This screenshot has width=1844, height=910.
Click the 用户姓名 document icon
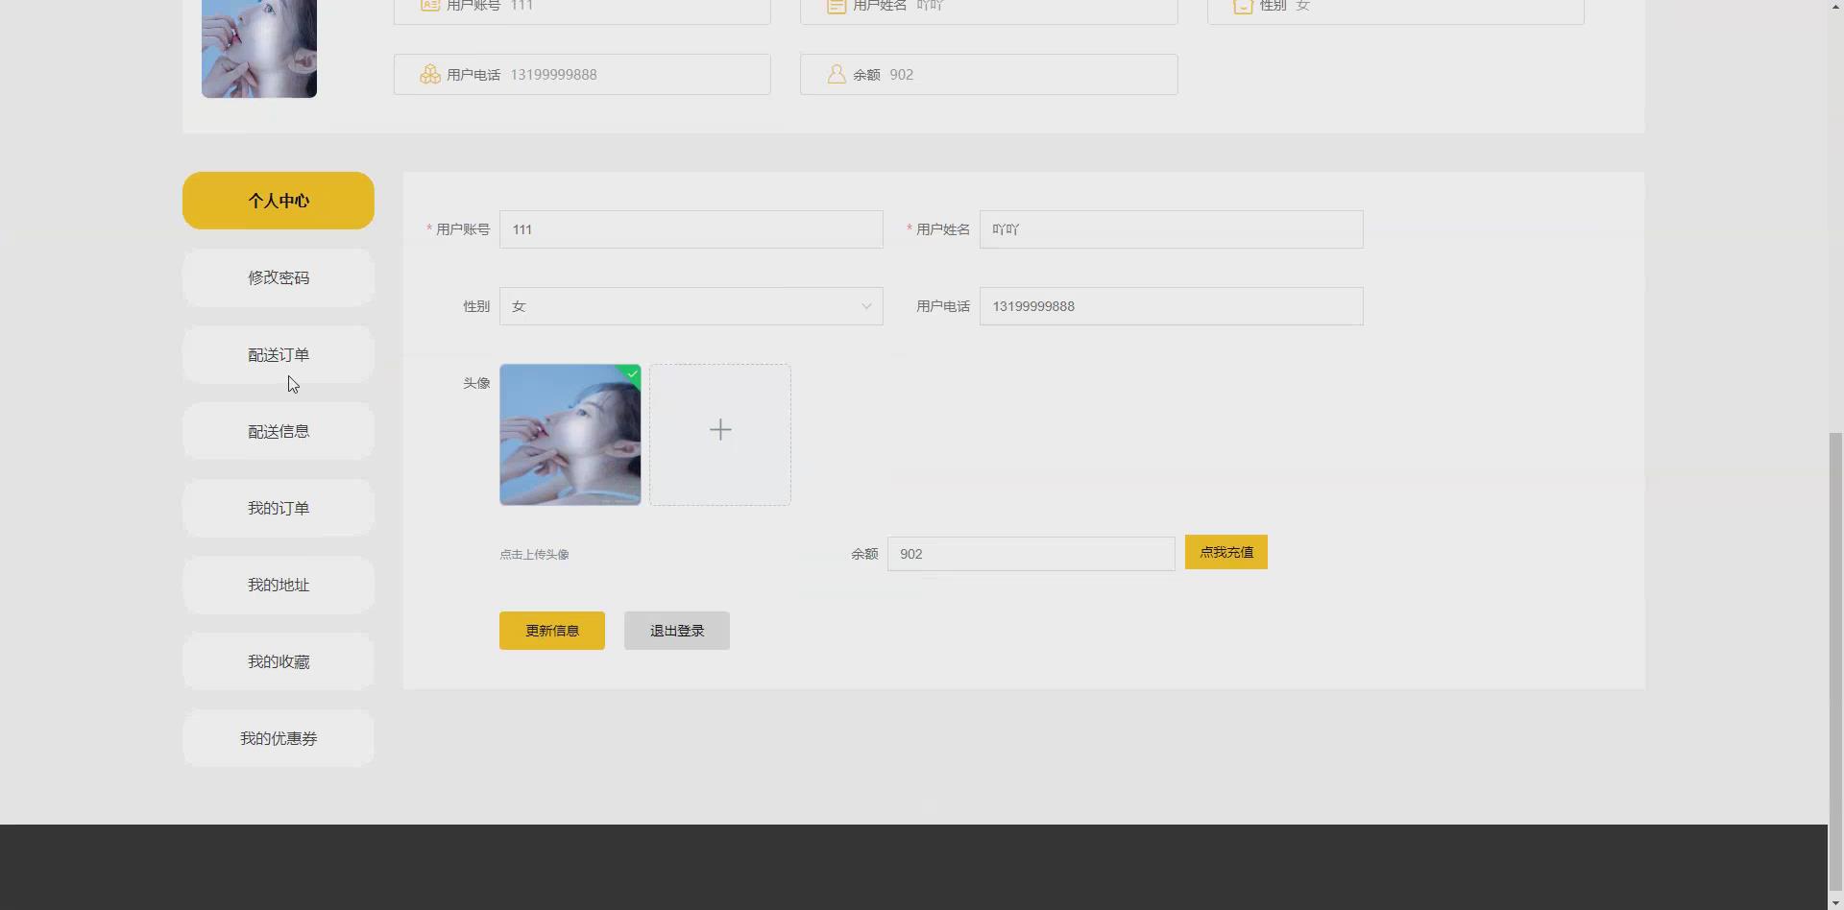[835, 6]
